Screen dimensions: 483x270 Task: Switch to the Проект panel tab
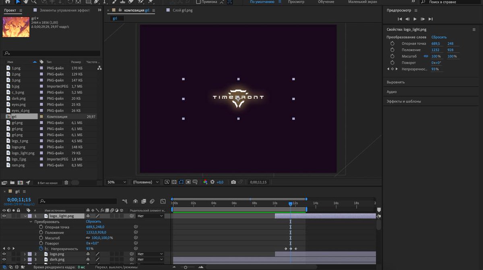(10, 10)
